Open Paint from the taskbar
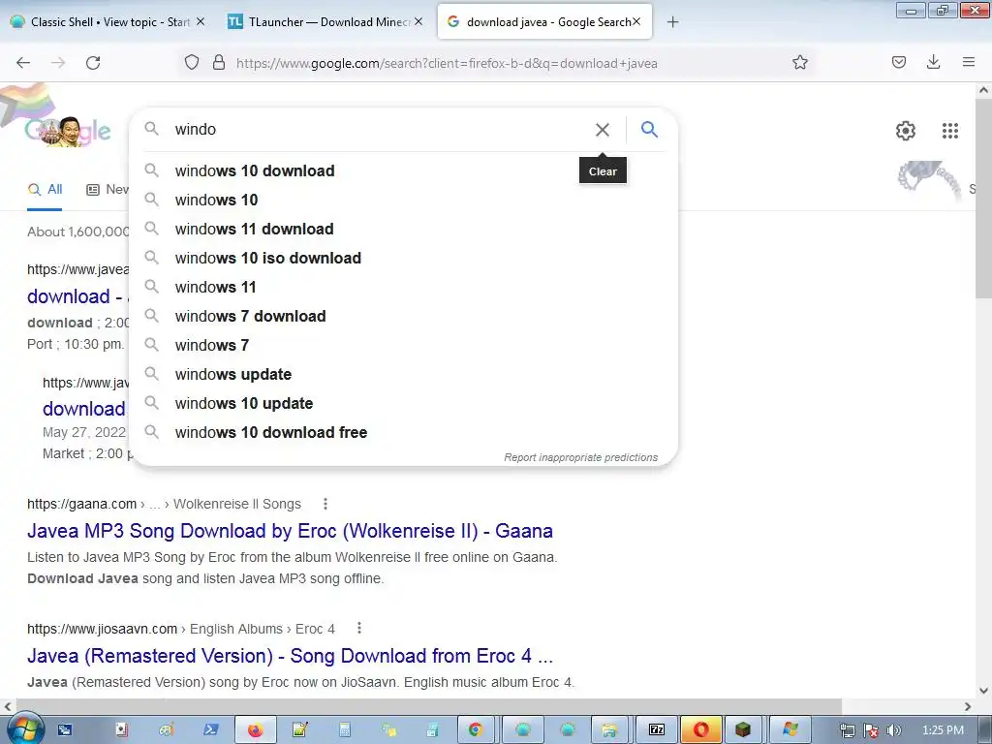 pos(166,730)
